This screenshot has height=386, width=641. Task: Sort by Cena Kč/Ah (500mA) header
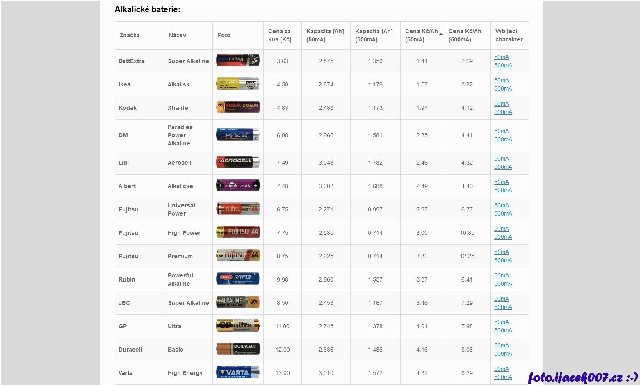(465, 35)
